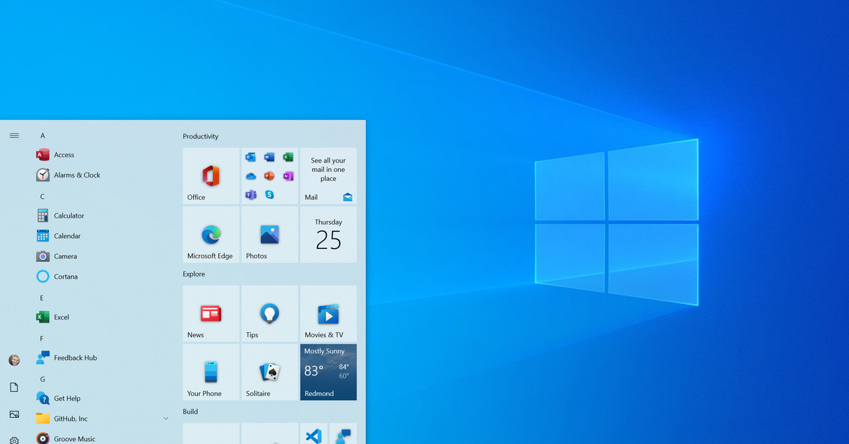Click the letter header A to jump alphabetically
The height and width of the screenshot is (444, 849).
(x=42, y=135)
